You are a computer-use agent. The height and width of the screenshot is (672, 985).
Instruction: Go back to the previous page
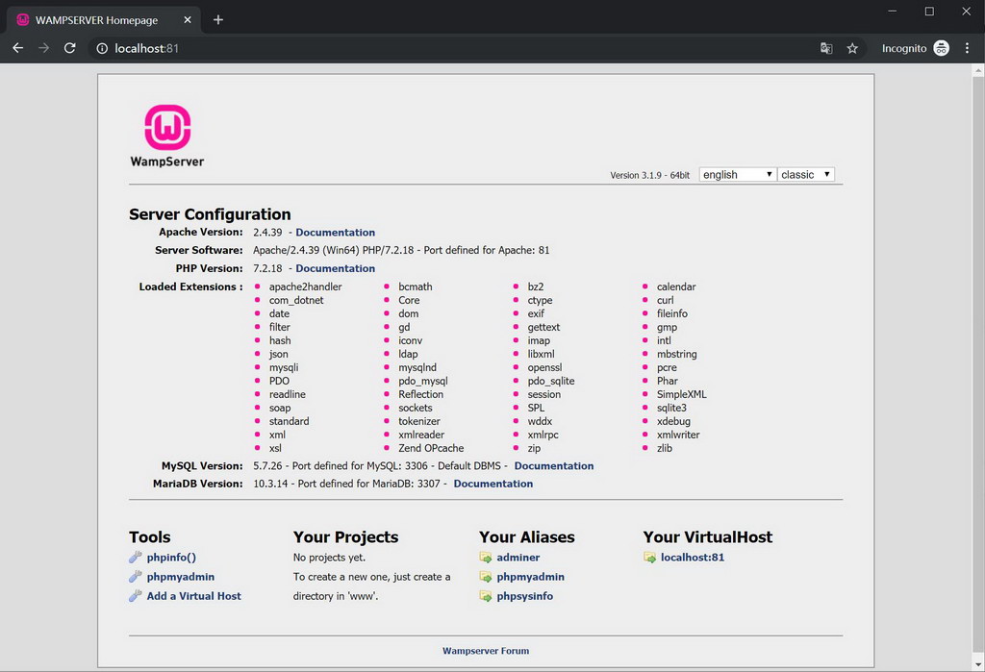tap(17, 48)
